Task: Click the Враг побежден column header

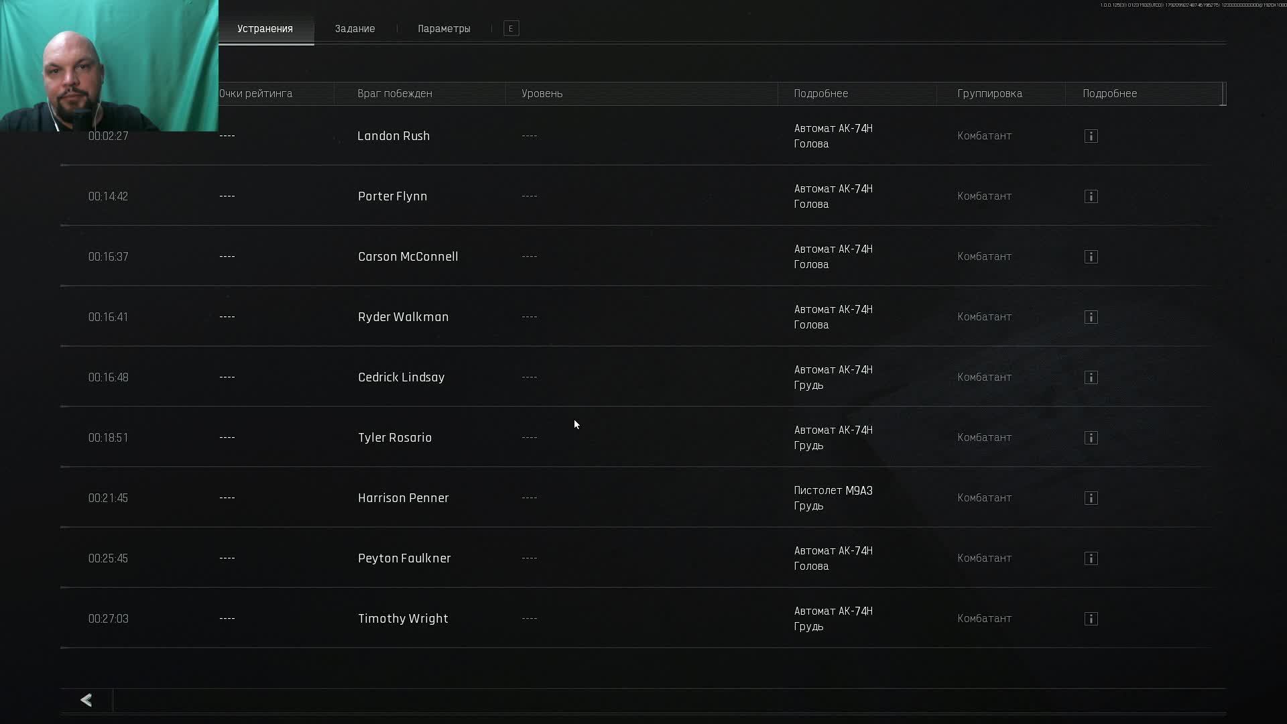Action: pos(395,94)
